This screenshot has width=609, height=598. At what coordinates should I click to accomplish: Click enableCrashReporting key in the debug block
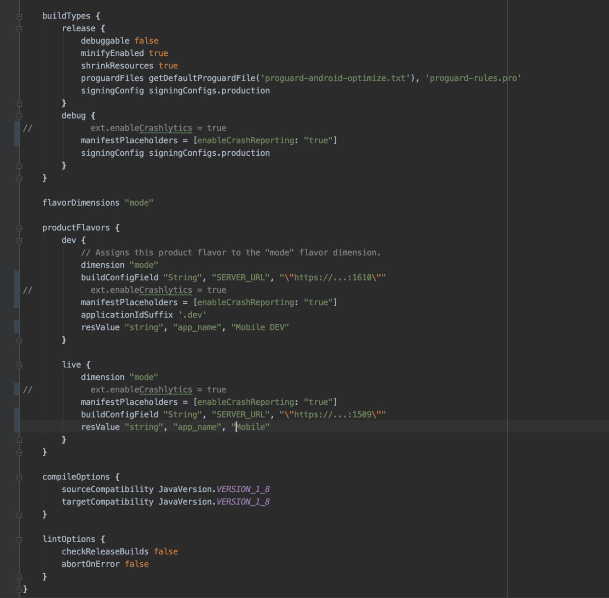[246, 140]
